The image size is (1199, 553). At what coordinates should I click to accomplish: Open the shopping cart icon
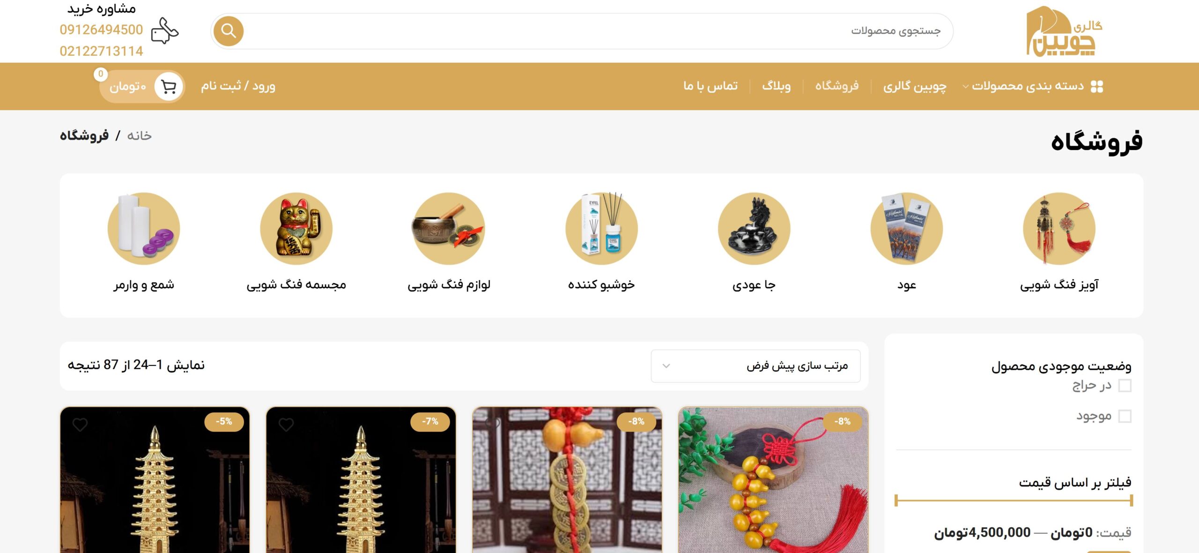pos(169,86)
